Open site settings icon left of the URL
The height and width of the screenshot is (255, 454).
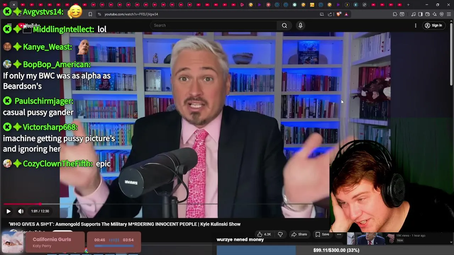tap(99, 14)
